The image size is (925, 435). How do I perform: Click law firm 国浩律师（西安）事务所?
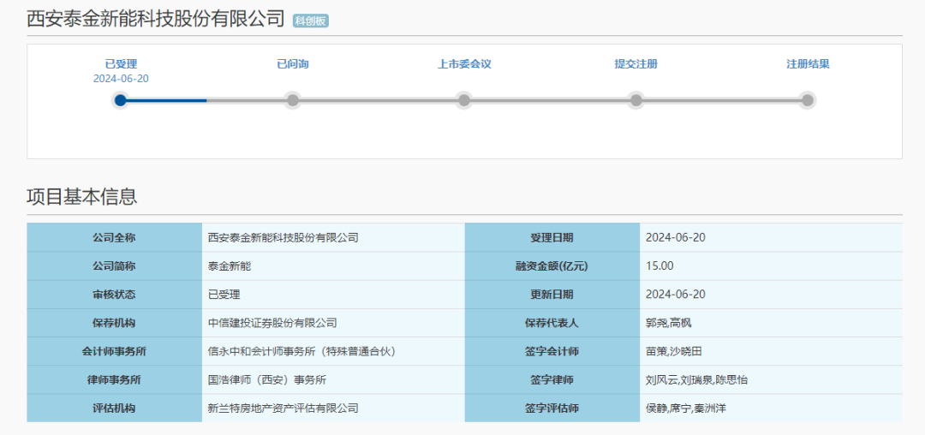[x=266, y=379]
